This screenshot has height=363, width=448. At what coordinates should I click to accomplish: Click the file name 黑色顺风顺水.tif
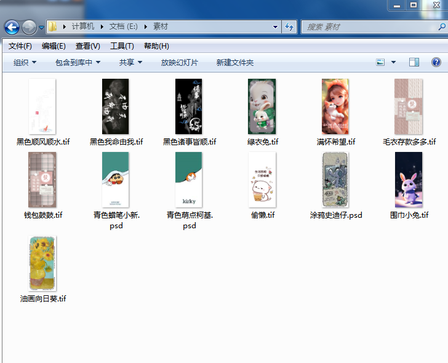(x=43, y=142)
